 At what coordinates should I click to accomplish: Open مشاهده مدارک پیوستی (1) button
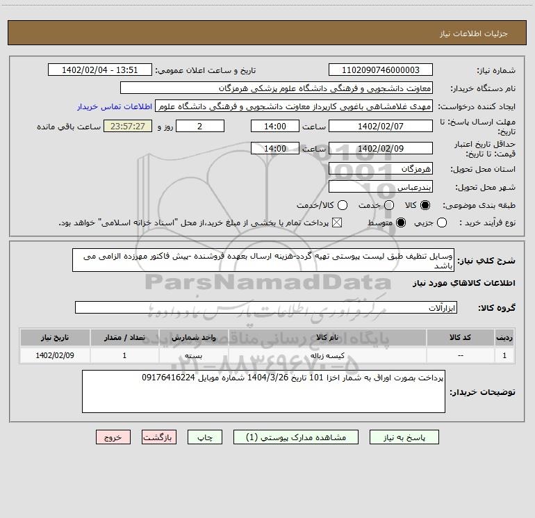click(296, 437)
